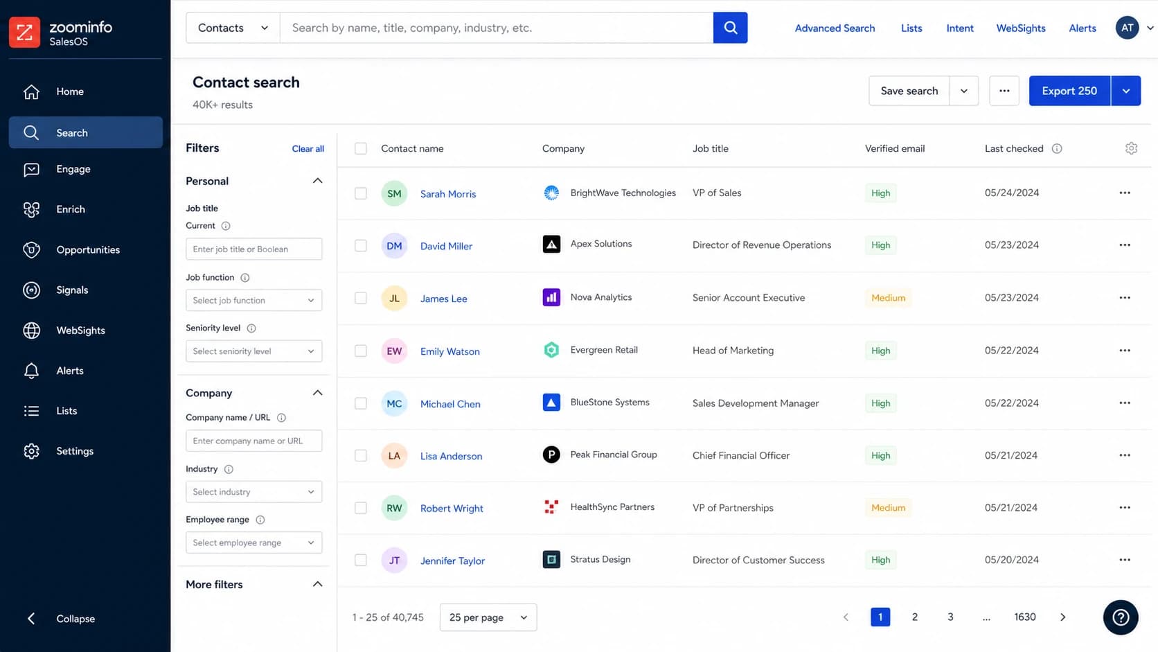Open the Select industry dropdown

point(253,492)
